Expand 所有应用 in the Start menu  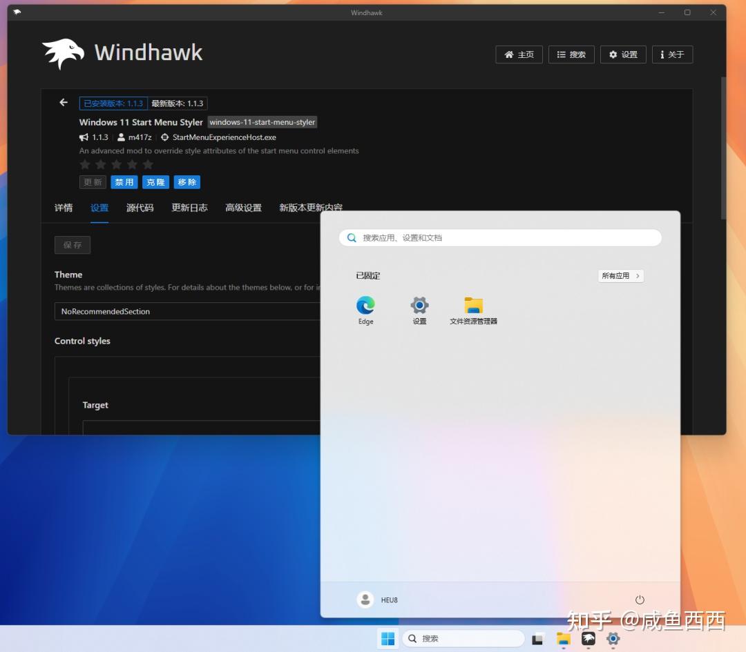point(620,275)
